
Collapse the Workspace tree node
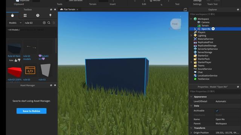point(191,19)
